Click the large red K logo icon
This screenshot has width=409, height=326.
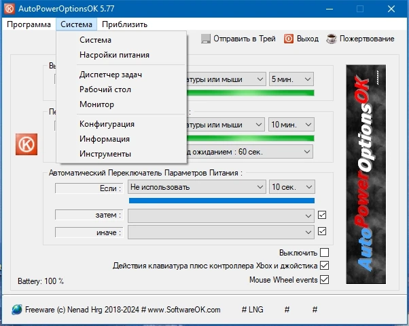pyautogui.click(x=26, y=144)
